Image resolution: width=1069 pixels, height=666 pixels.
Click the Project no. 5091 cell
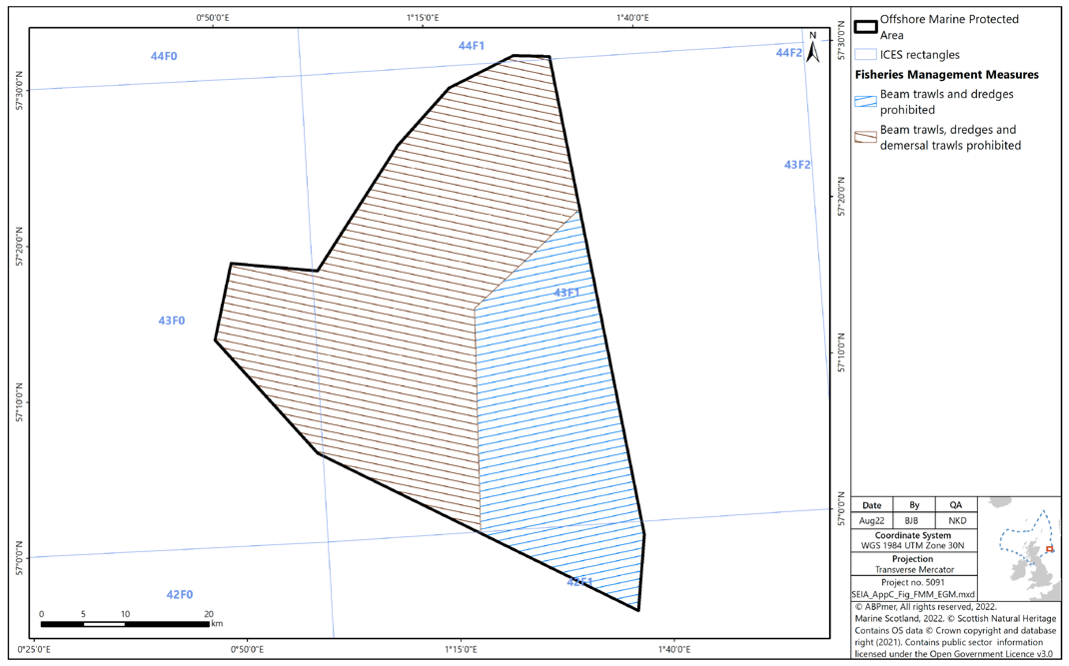pos(912,584)
